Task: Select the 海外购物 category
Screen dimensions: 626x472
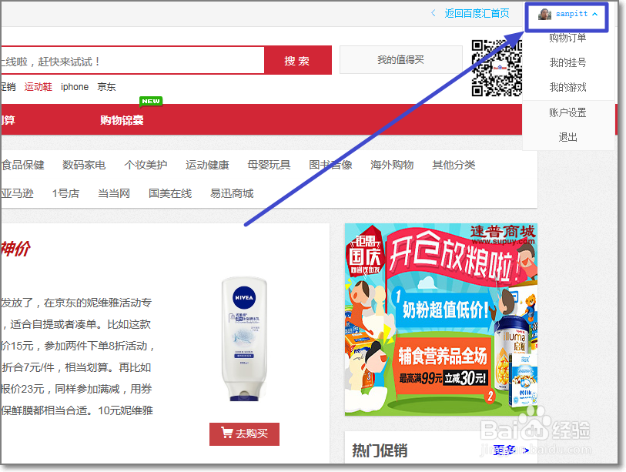Action: coord(392,165)
